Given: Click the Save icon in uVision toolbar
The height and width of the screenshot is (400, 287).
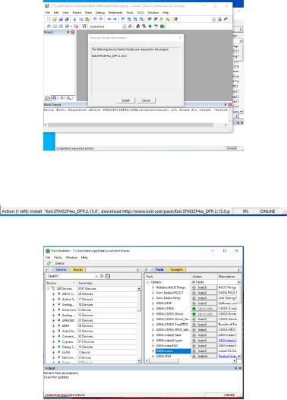Looking at the screenshot, I should pyautogui.click(x=61, y=19).
